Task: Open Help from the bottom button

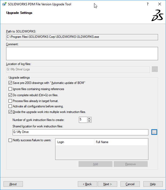Action: [x=153, y=184]
